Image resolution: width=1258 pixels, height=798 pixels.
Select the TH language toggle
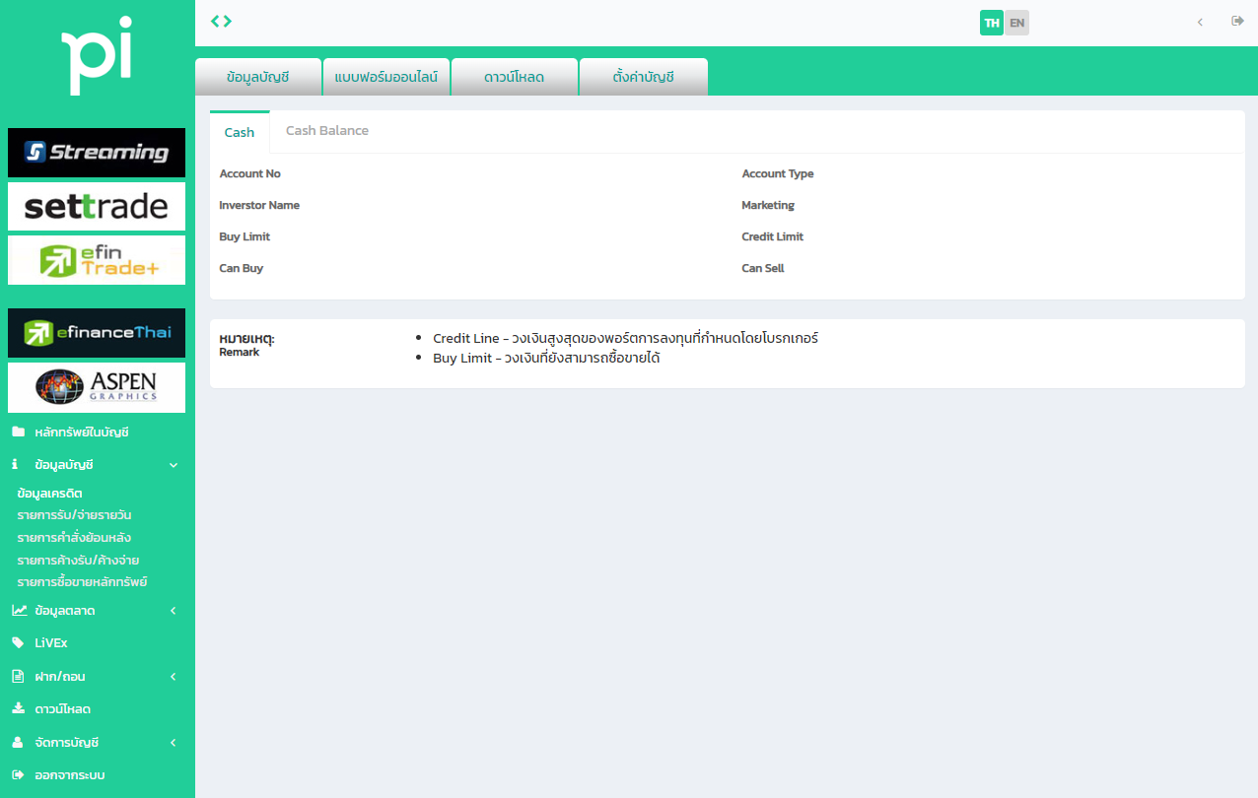pos(991,21)
